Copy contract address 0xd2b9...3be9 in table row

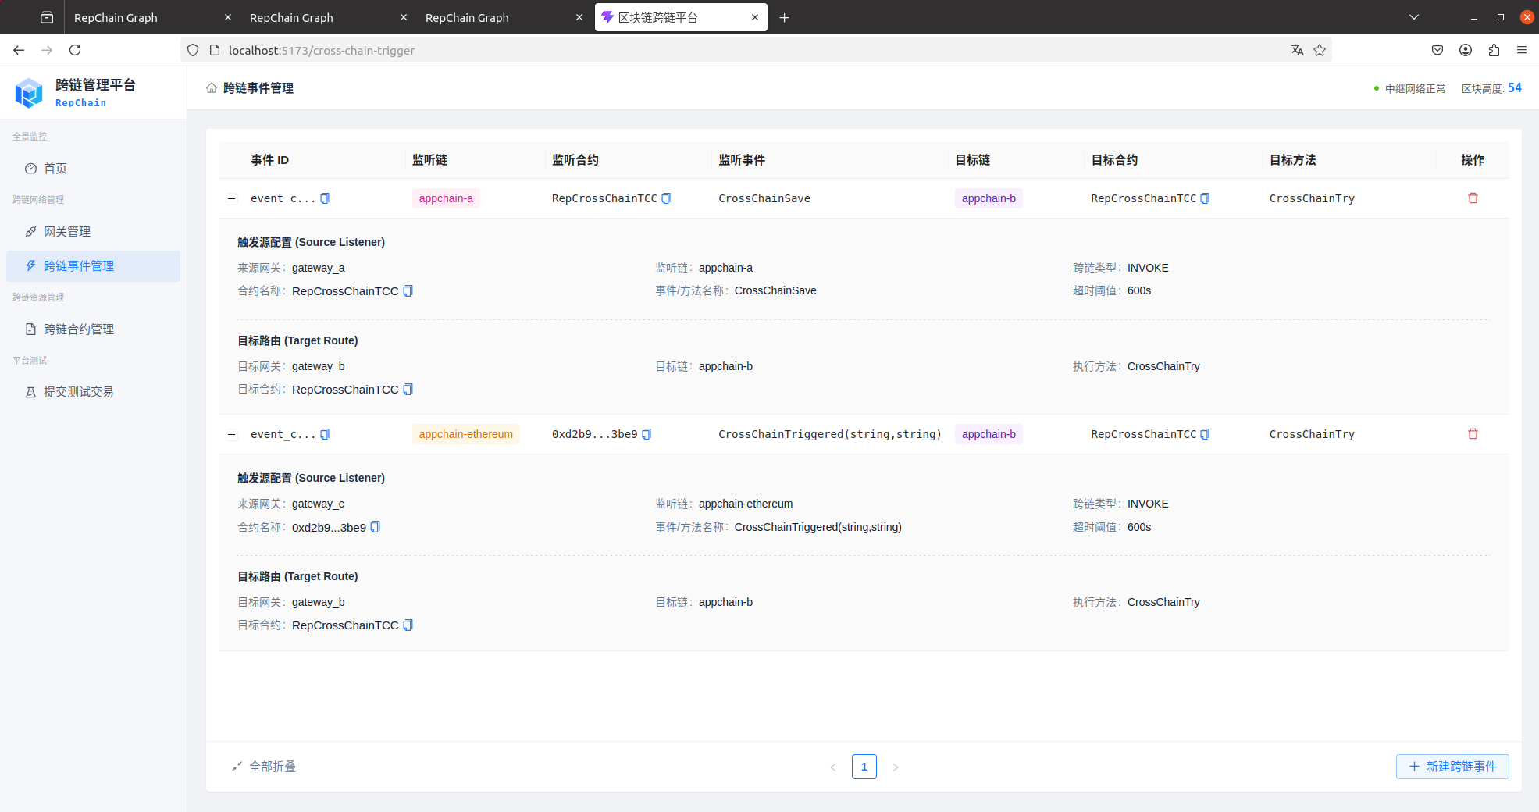click(647, 434)
